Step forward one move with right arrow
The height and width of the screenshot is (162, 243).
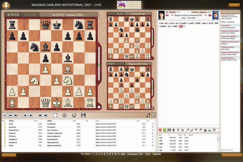tap(10, 115)
